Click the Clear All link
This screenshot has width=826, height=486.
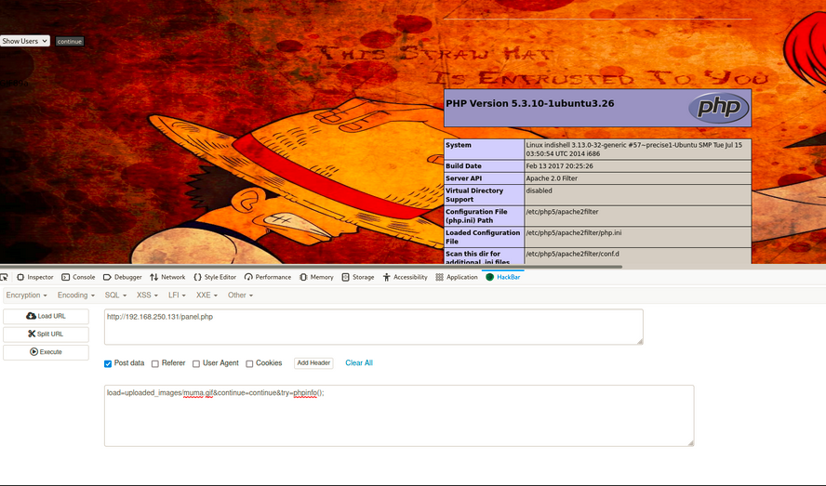359,362
